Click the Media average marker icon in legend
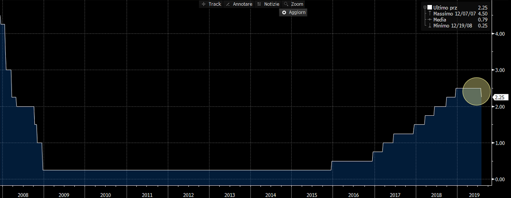The image size is (511, 198). point(430,20)
